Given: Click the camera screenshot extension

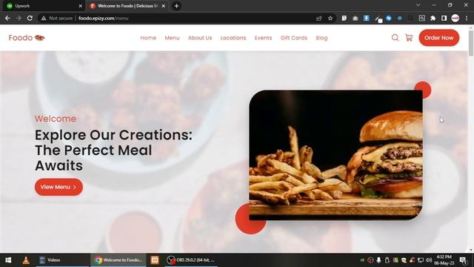Looking at the screenshot, I should (x=355, y=18).
